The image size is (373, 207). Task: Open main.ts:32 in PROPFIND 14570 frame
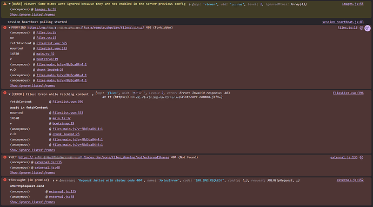(45, 54)
